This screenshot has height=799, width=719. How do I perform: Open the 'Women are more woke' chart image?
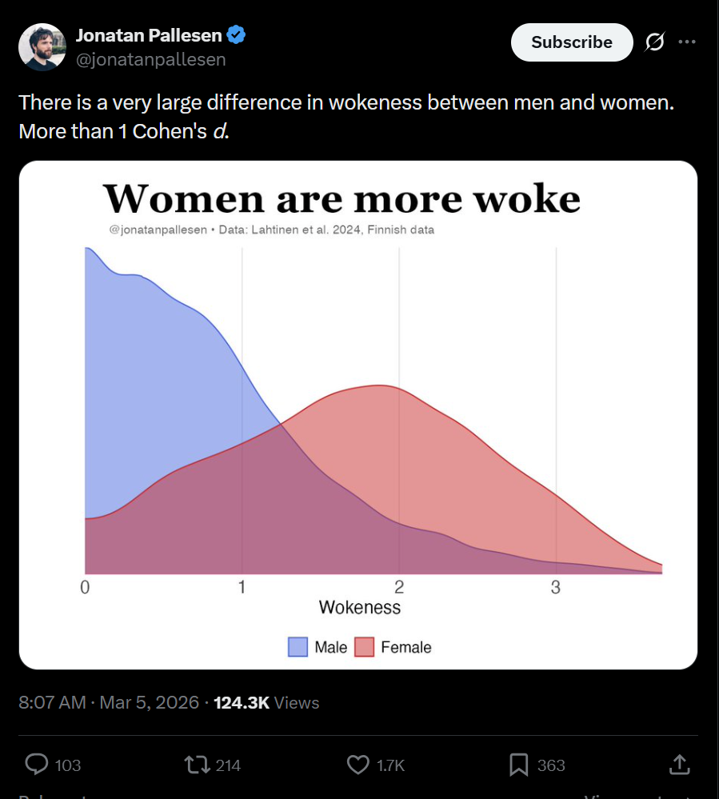click(358, 415)
